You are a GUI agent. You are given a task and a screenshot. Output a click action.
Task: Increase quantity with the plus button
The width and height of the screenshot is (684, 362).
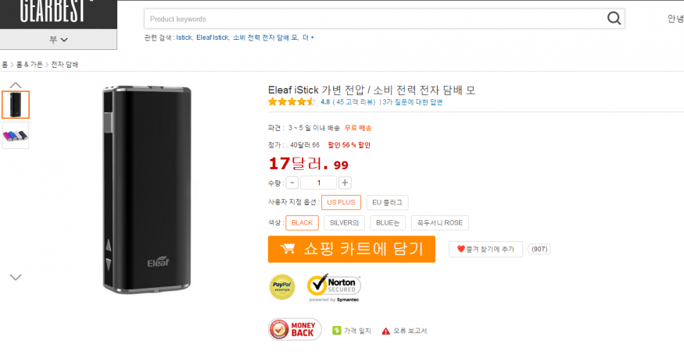(345, 183)
